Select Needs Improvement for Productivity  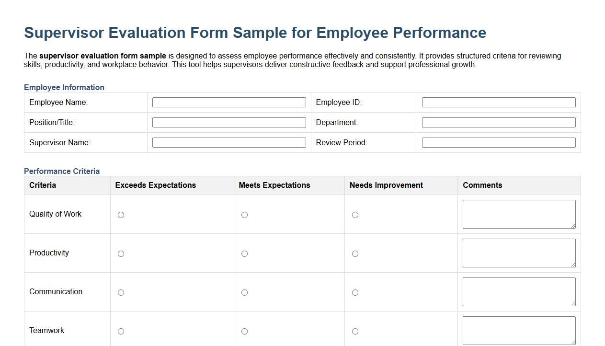click(355, 254)
